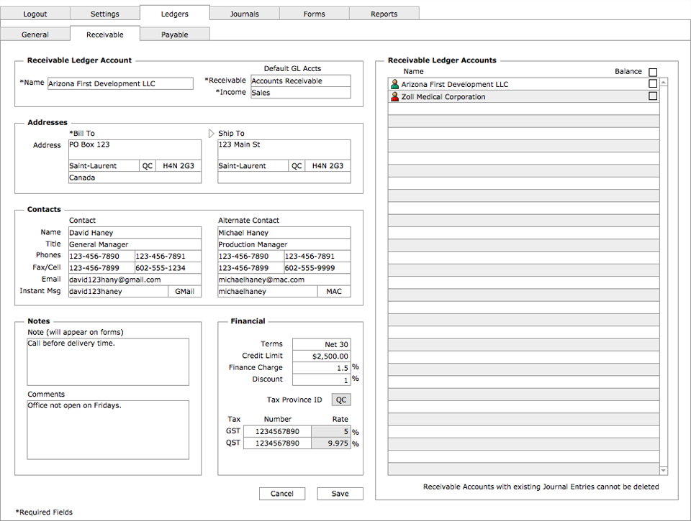Check the Zoll Medical Corporation row checkbox
The image size is (691, 521).
click(653, 96)
